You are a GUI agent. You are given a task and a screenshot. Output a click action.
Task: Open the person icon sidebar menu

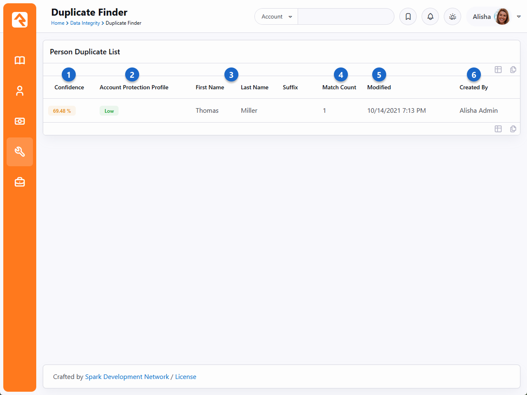pos(20,91)
